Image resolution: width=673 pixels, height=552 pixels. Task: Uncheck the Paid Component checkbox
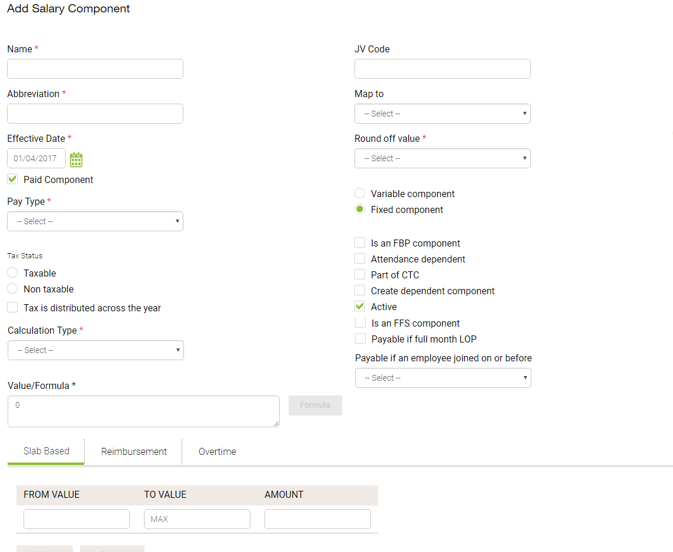[12, 178]
